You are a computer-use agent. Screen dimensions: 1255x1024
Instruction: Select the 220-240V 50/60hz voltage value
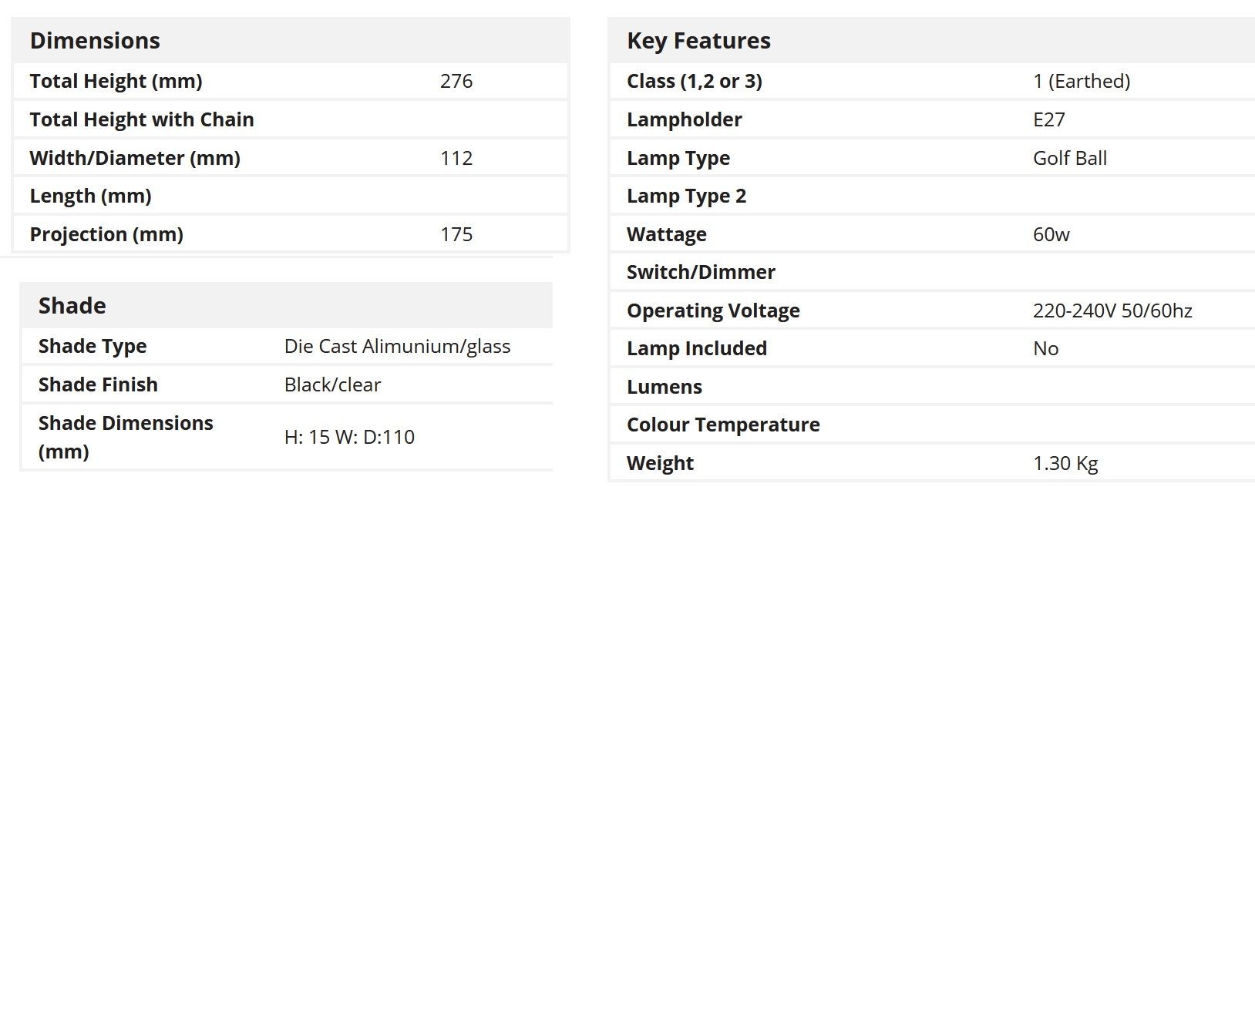1112,311
